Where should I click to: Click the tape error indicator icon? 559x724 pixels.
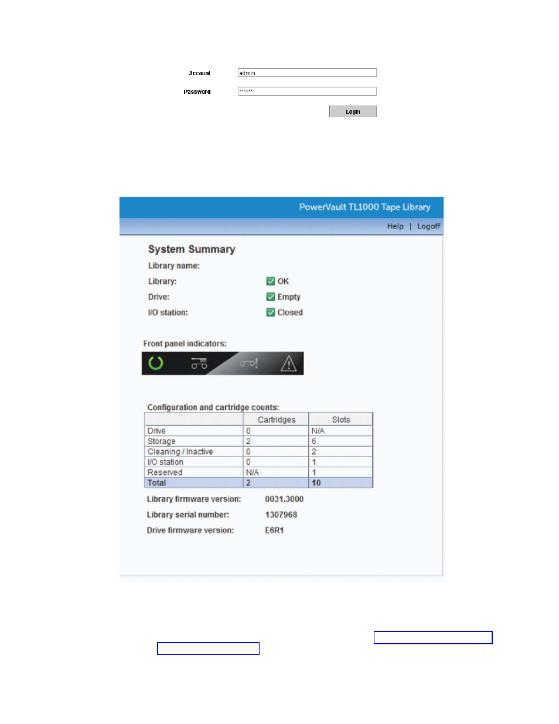click(248, 363)
